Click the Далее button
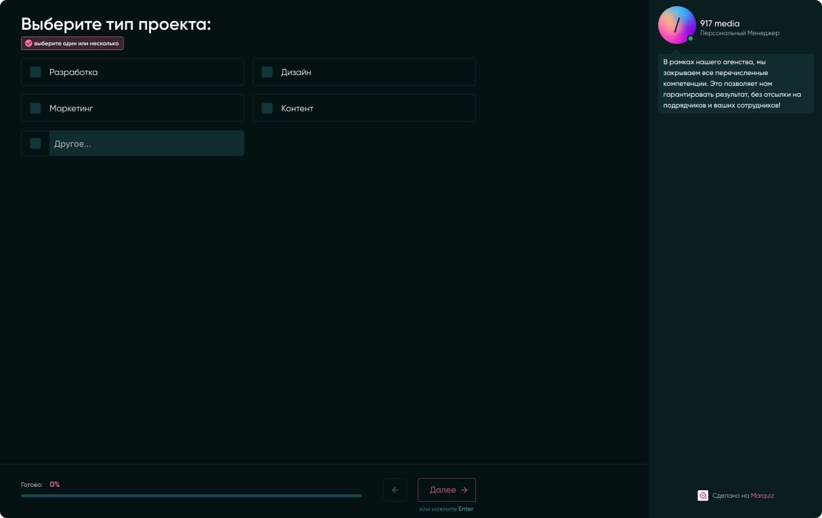 coord(446,490)
